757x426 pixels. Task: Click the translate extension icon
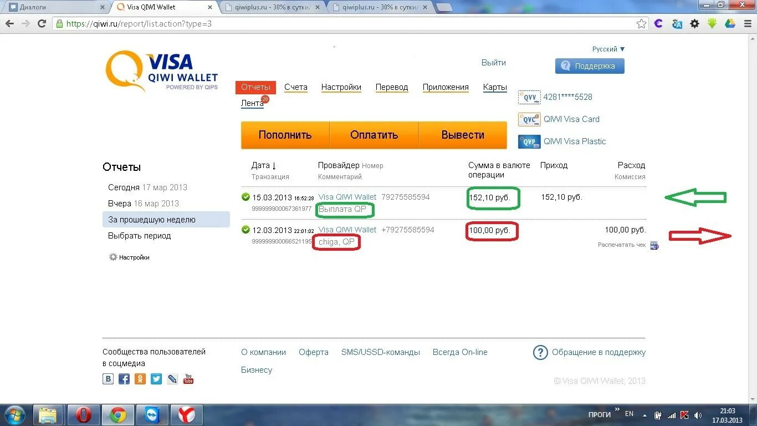677,24
